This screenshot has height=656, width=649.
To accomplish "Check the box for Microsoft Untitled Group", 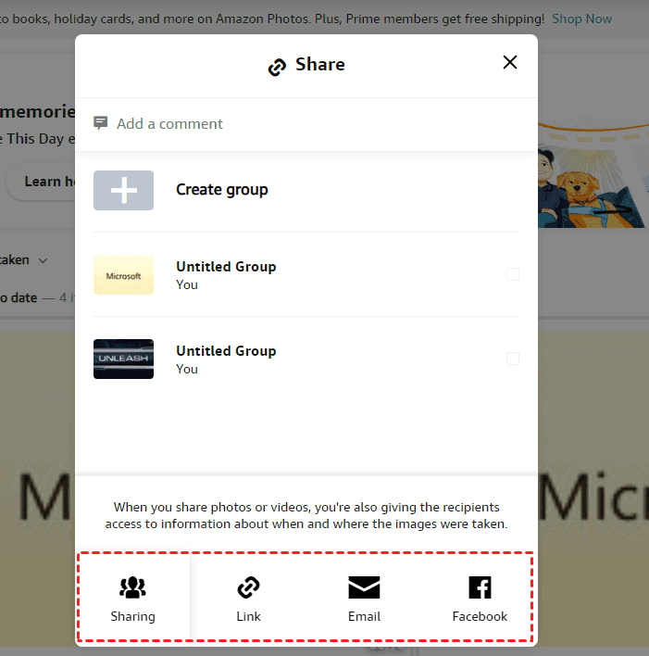I will pyautogui.click(x=513, y=274).
